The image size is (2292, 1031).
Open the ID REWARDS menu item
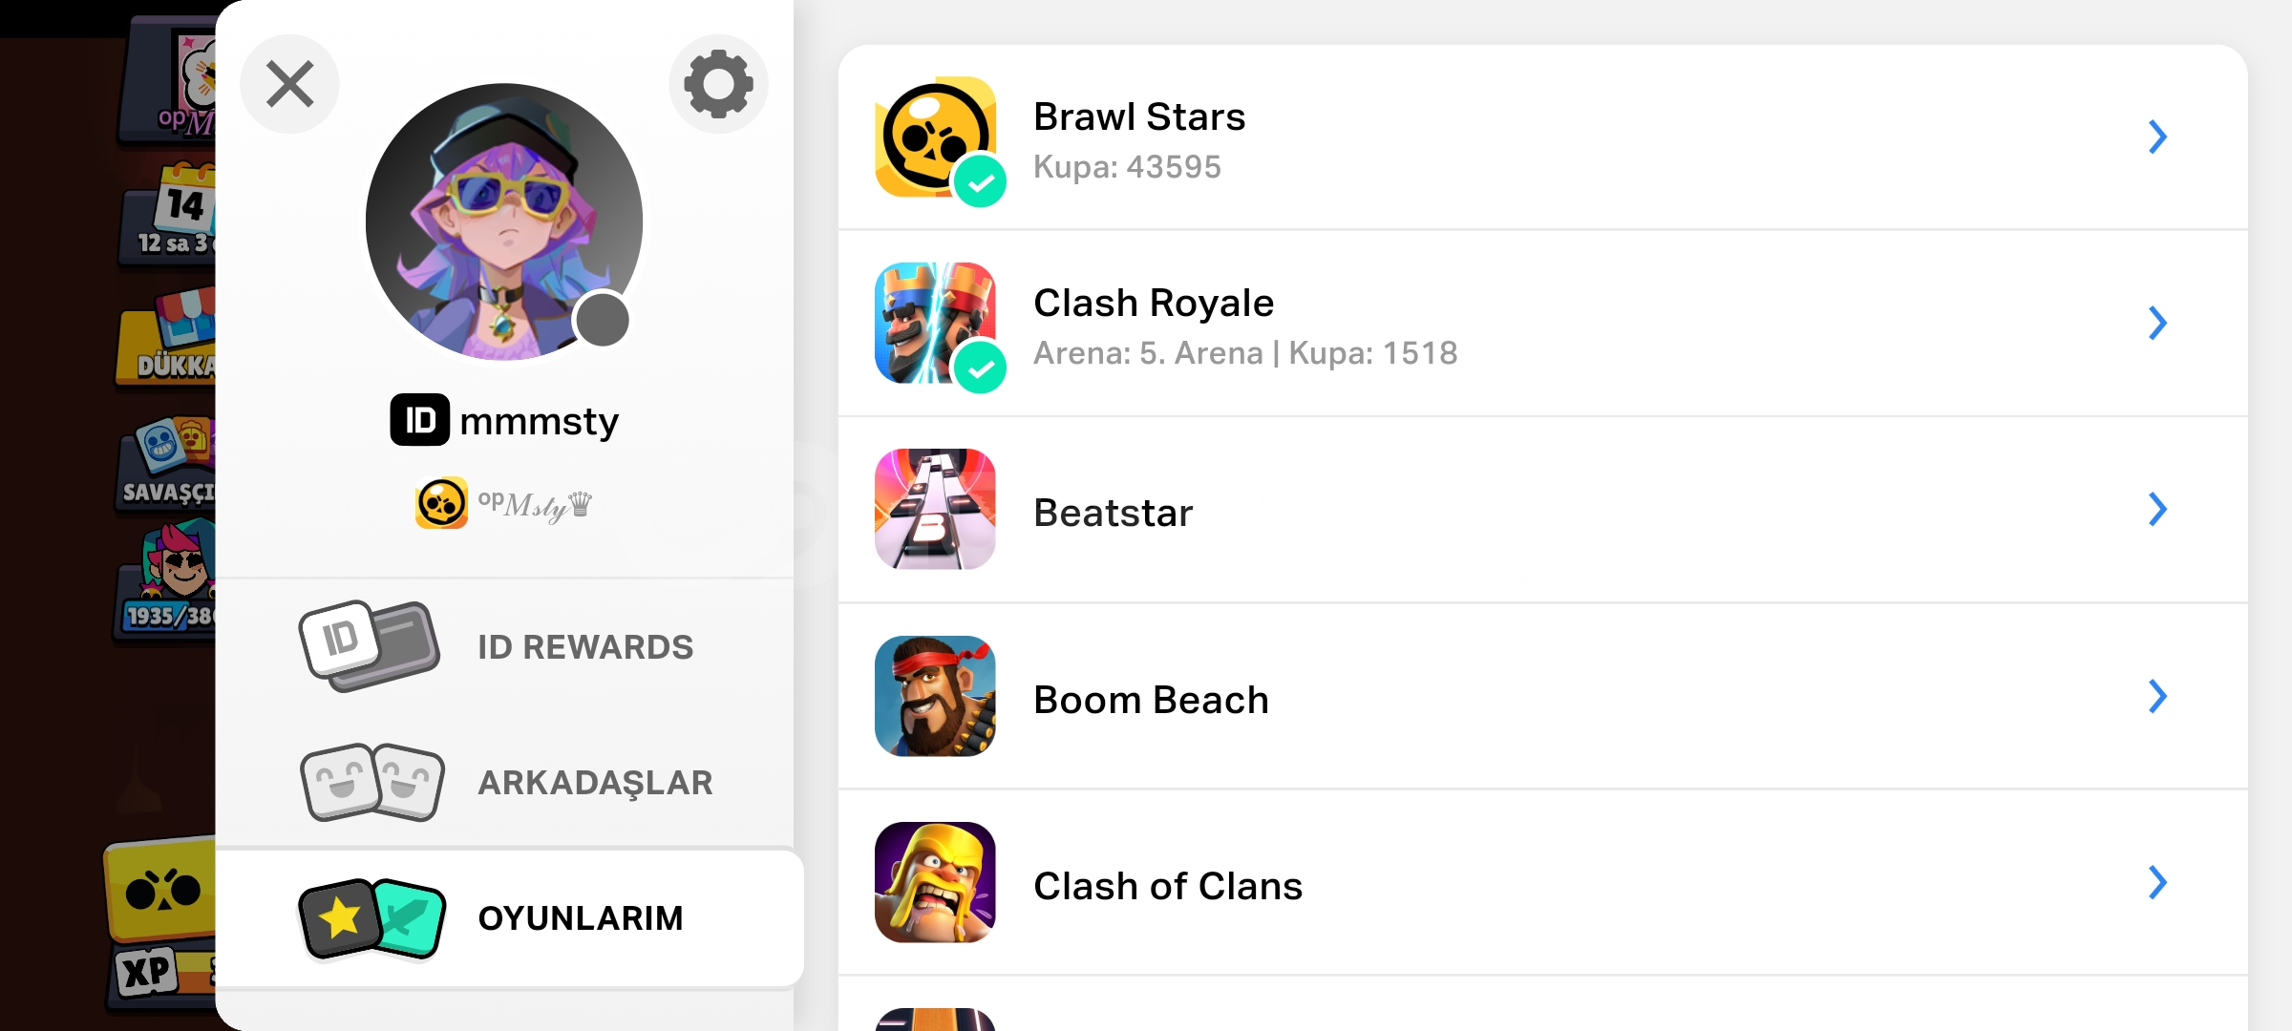[505, 646]
